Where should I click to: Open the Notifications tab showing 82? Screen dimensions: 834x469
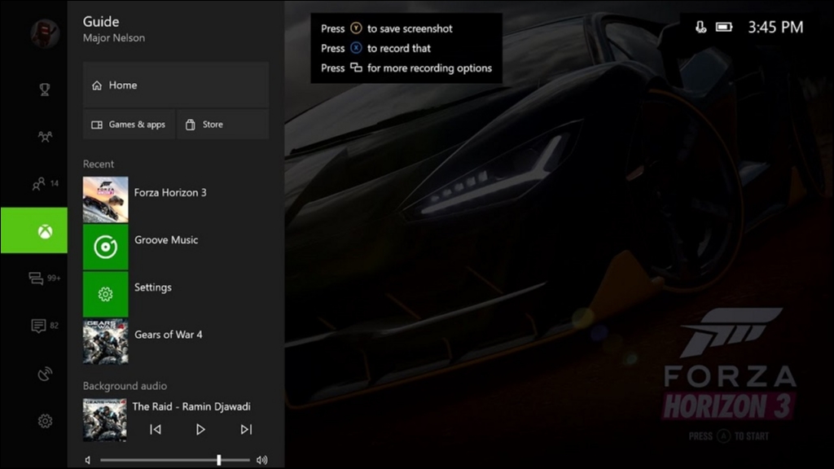point(45,326)
